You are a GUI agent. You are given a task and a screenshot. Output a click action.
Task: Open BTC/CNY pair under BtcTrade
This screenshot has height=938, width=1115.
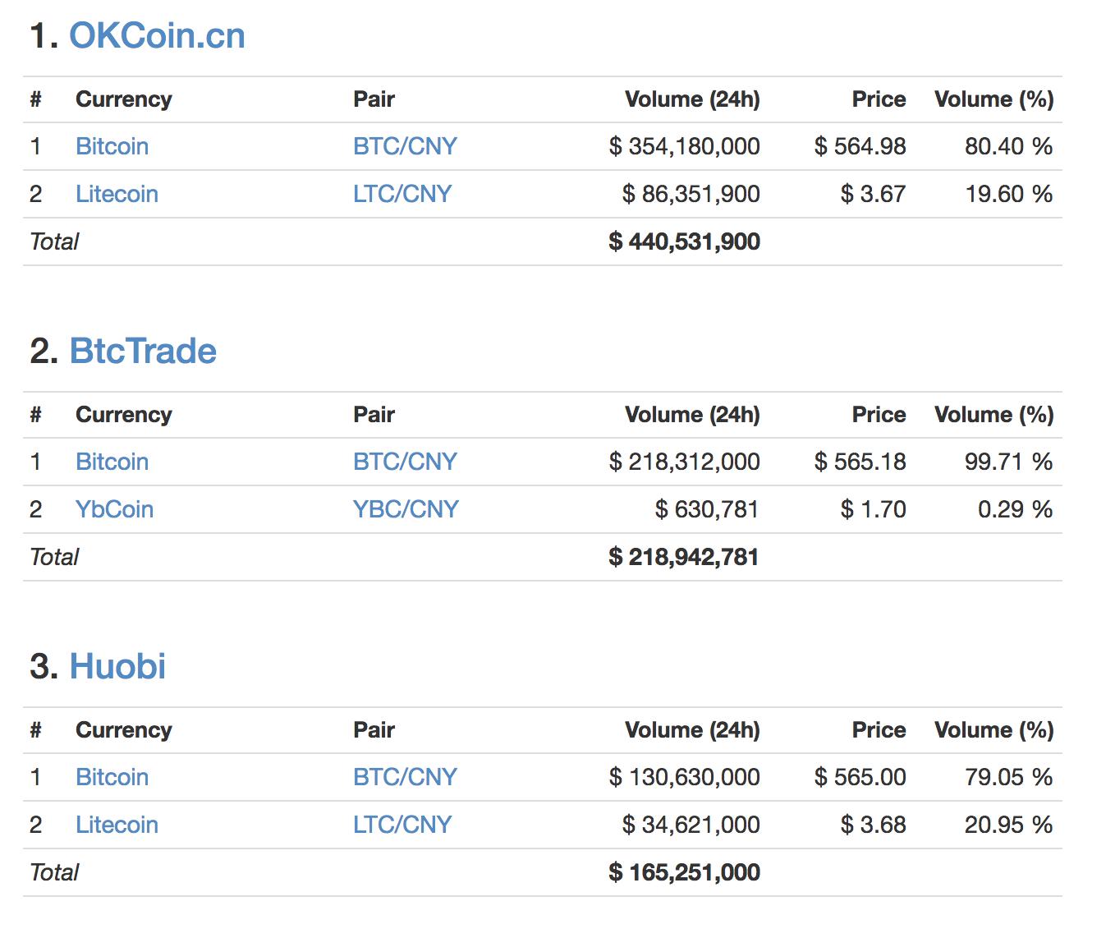click(x=405, y=462)
